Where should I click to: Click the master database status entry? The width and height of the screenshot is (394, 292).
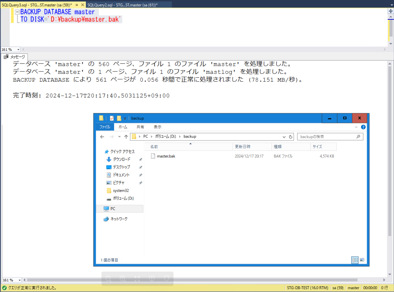tap(353, 288)
